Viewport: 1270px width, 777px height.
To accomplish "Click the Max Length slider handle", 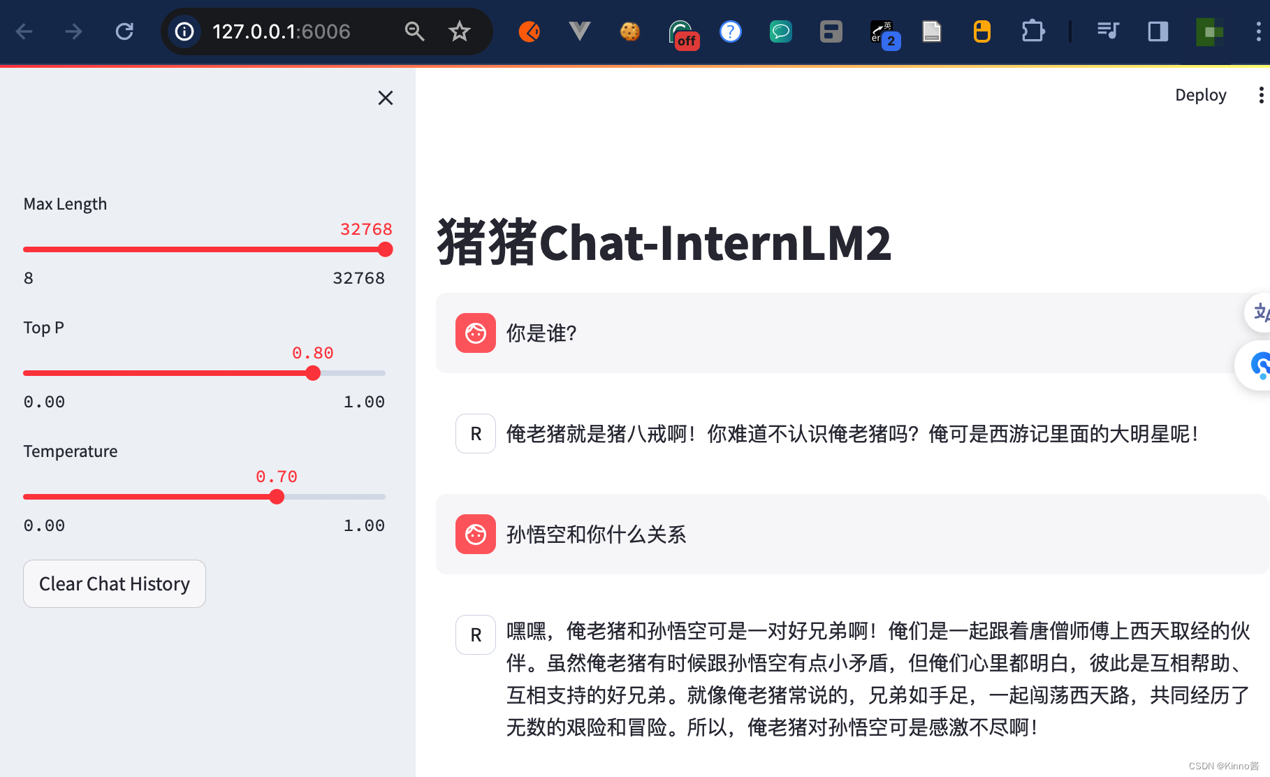I will pyautogui.click(x=385, y=249).
